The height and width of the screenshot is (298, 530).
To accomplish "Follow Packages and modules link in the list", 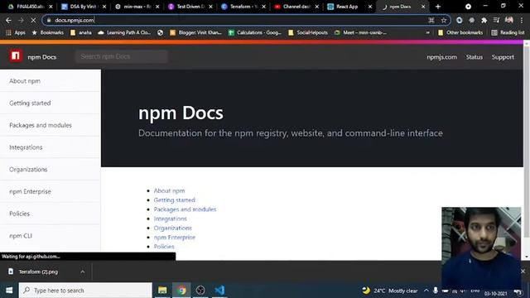I will [185, 209].
